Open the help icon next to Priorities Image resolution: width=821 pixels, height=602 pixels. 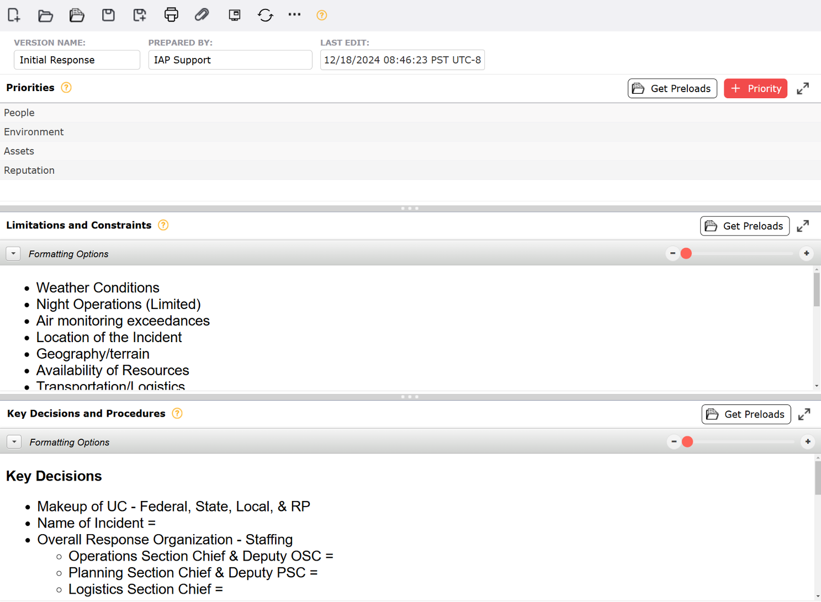coord(66,87)
